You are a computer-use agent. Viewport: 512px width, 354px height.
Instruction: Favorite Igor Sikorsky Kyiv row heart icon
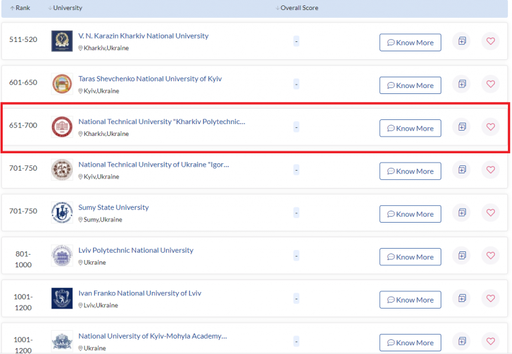pos(491,170)
